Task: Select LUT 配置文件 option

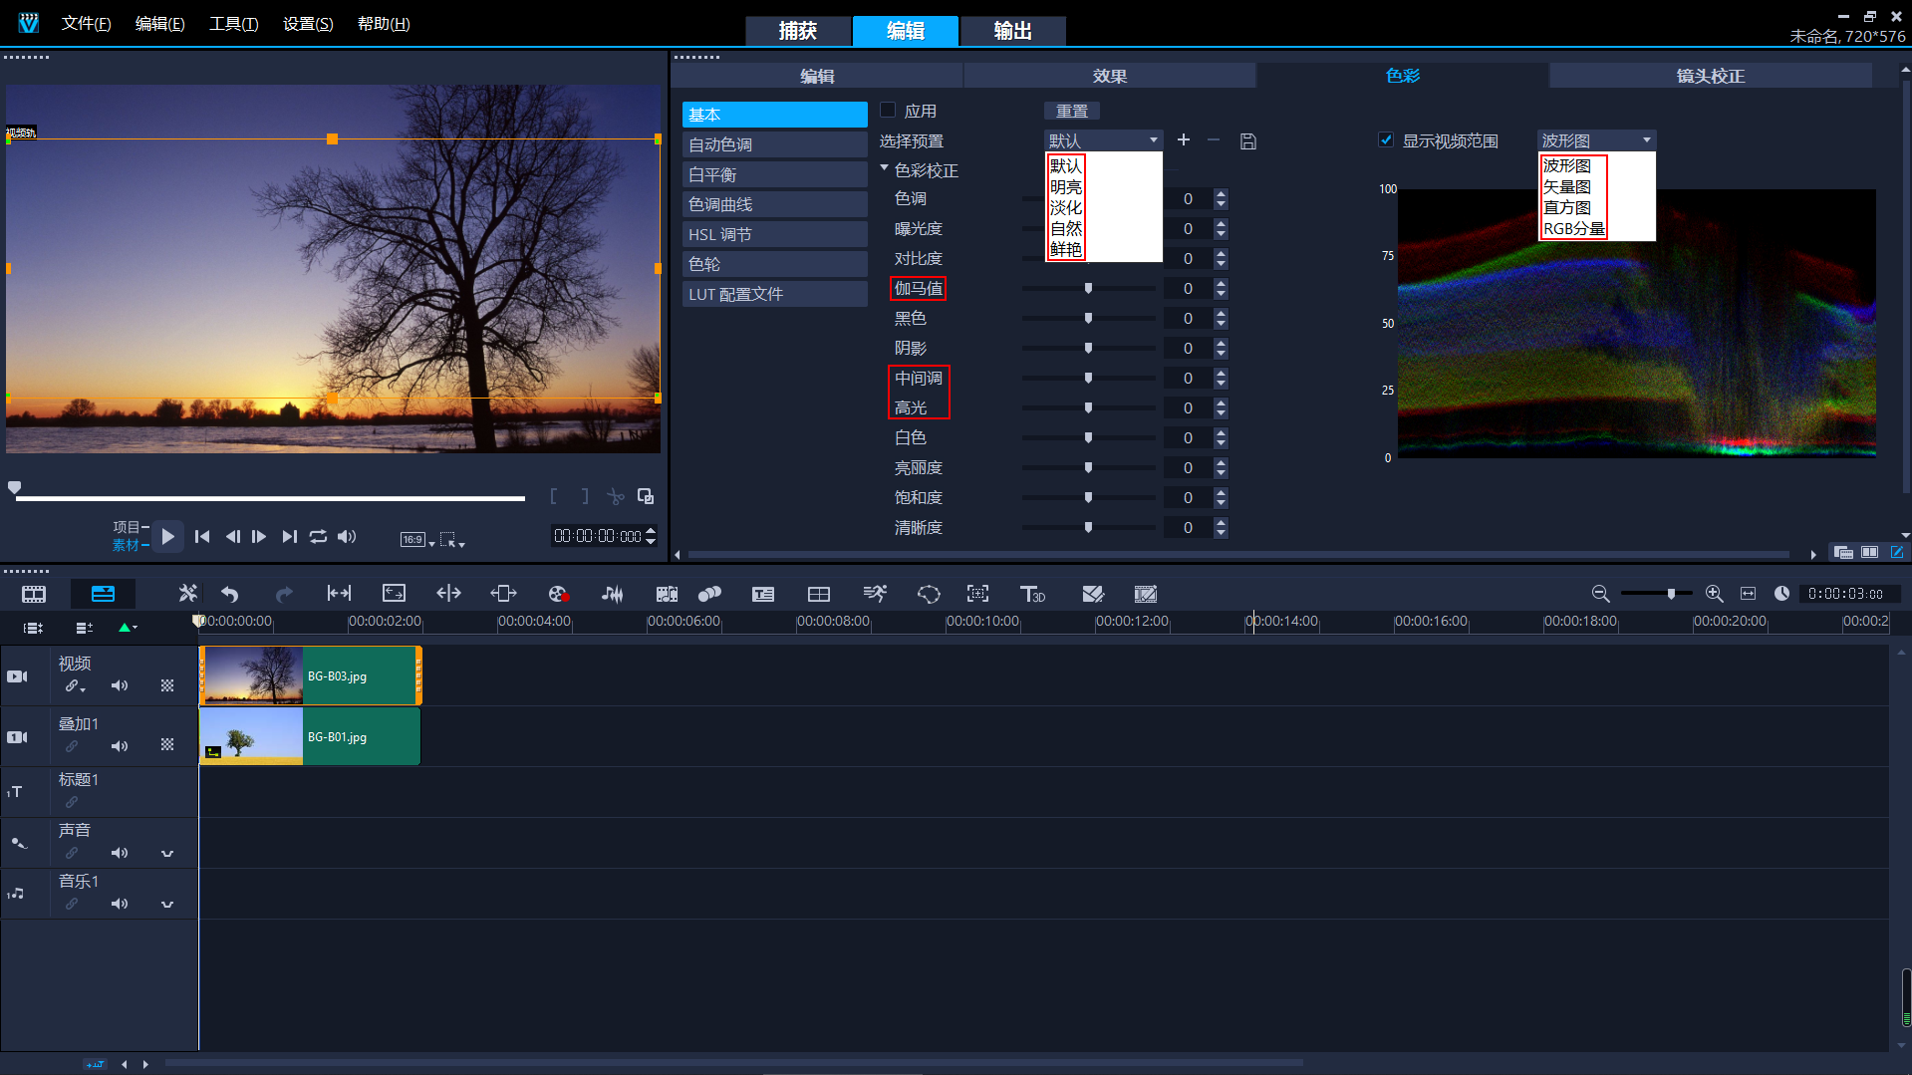Action: (x=774, y=294)
